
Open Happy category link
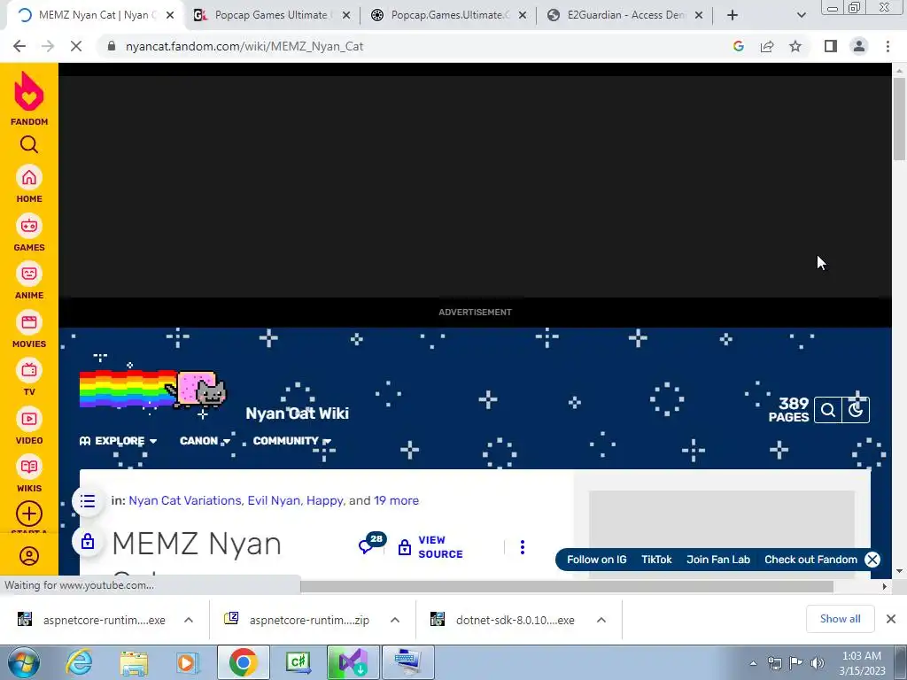324,501
